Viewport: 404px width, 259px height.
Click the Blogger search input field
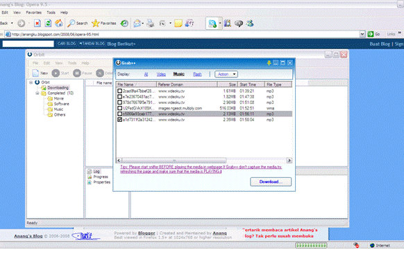pos(28,44)
